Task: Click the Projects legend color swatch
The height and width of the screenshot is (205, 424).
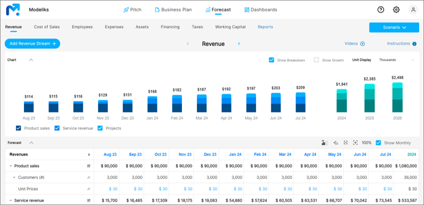Action: tap(100, 128)
